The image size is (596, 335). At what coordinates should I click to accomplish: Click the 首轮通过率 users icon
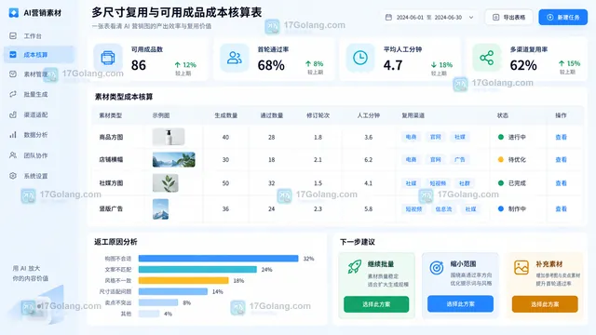click(x=234, y=58)
